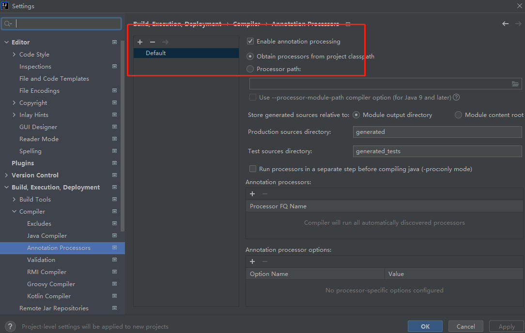Collapse the Compiler node
The image size is (525, 333).
coord(14,211)
